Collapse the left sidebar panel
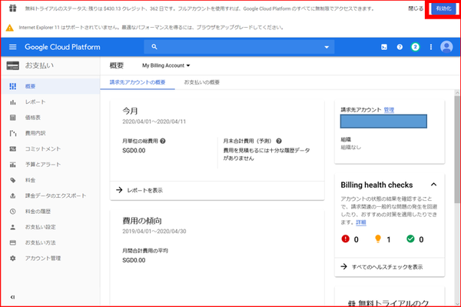461x307 pixels. point(12,297)
